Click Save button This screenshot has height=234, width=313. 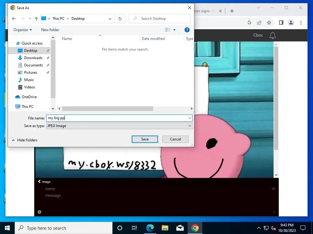pos(145,139)
